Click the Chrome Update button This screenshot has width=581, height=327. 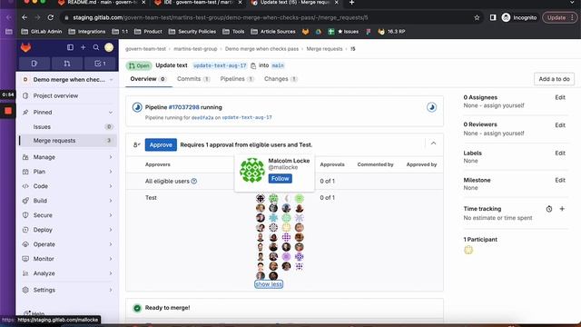point(559,17)
